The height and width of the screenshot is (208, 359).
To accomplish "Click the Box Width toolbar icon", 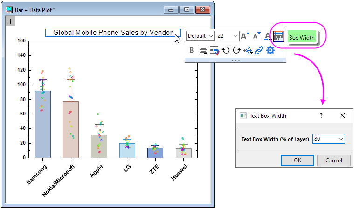I will [x=278, y=36].
